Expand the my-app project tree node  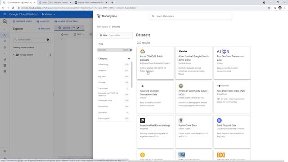click(13, 55)
